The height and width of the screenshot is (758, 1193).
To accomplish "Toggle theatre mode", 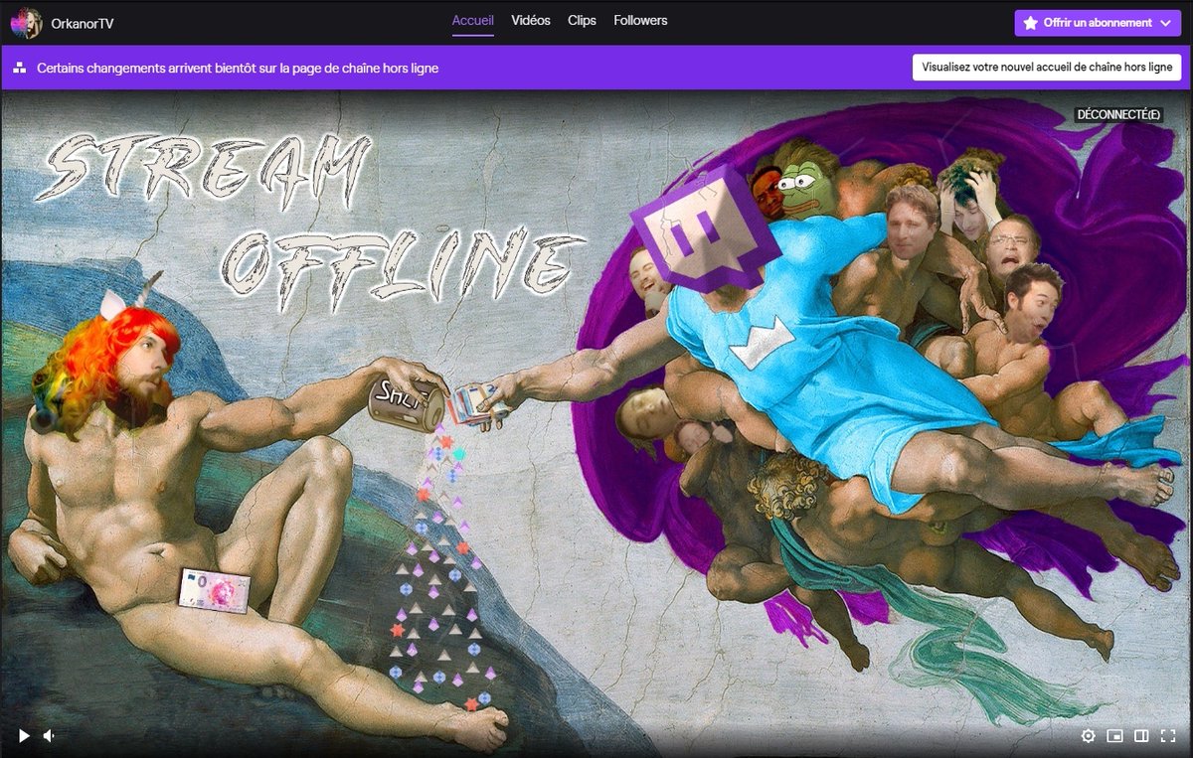I will click(x=1141, y=736).
